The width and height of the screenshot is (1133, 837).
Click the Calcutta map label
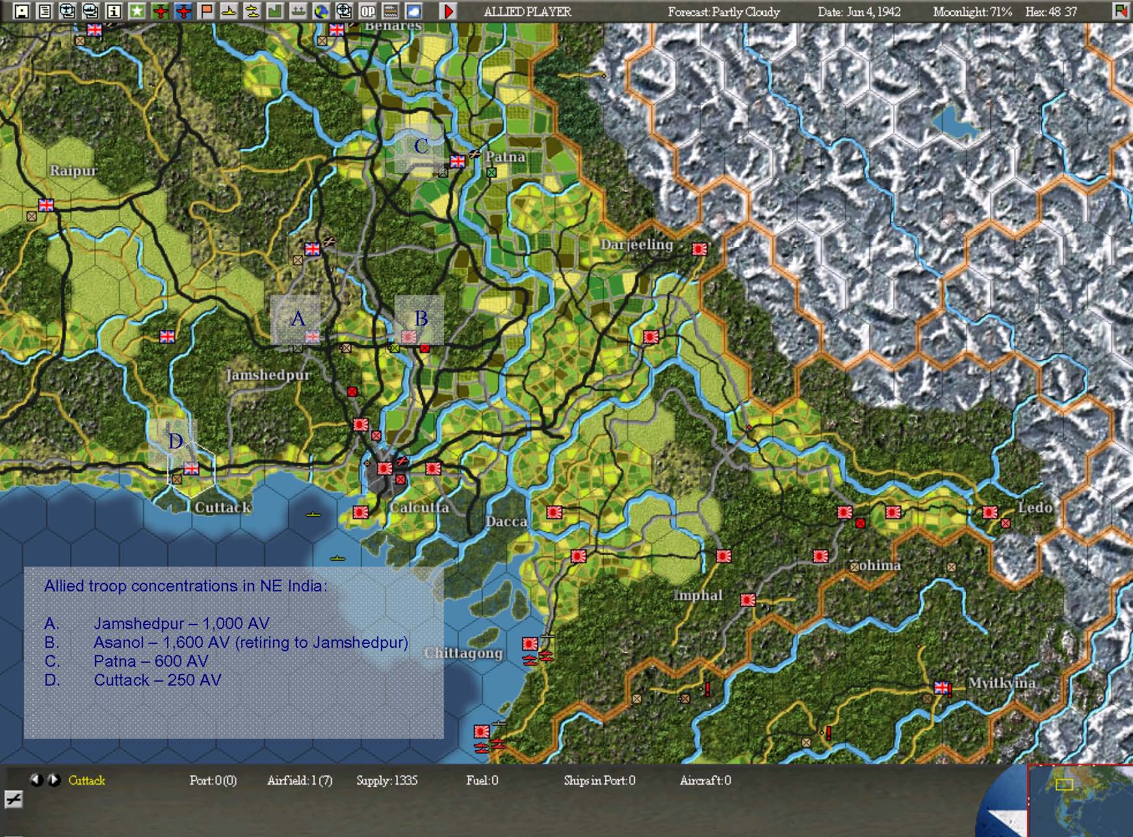419,507
